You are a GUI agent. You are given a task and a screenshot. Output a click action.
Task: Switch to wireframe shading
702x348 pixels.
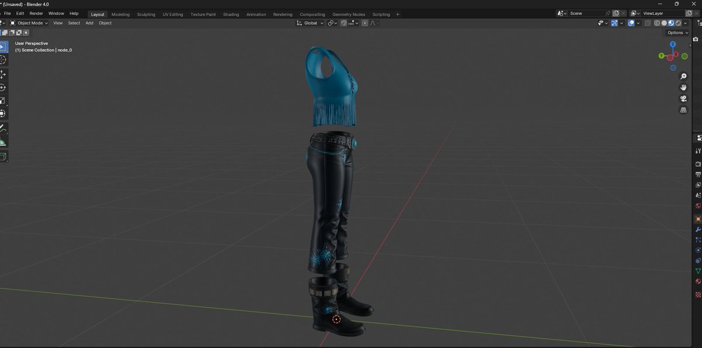(657, 23)
